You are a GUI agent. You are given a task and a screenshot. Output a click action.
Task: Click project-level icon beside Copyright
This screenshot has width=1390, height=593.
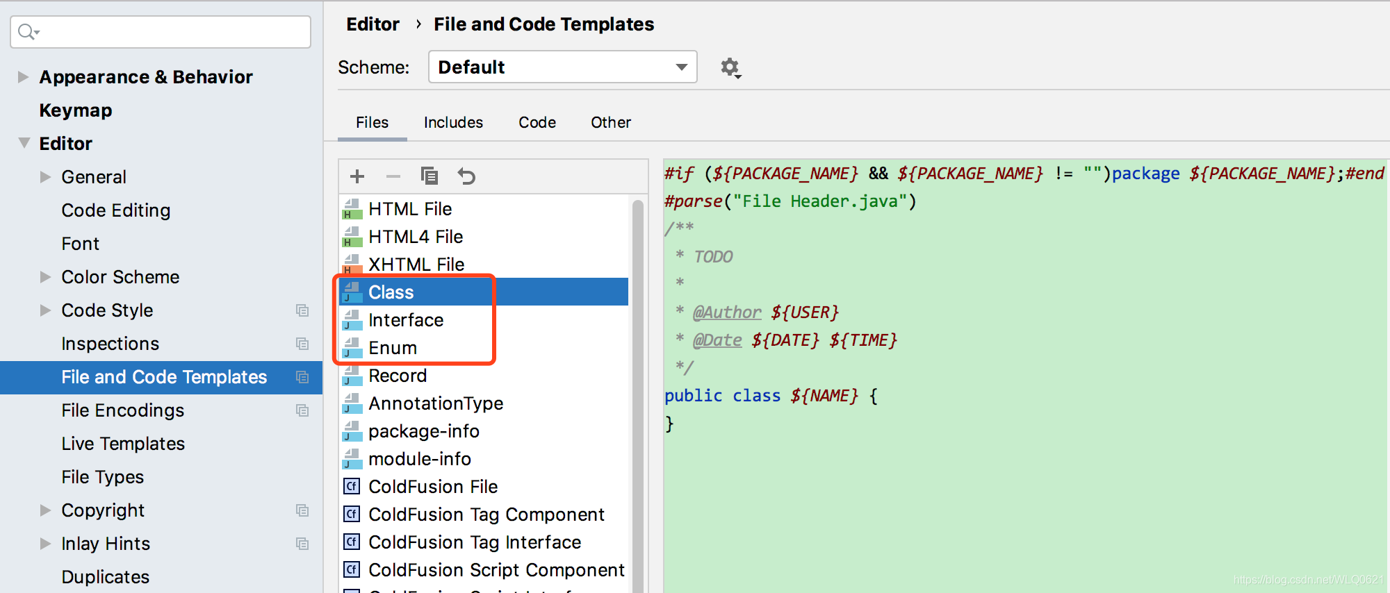[x=302, y=510]
